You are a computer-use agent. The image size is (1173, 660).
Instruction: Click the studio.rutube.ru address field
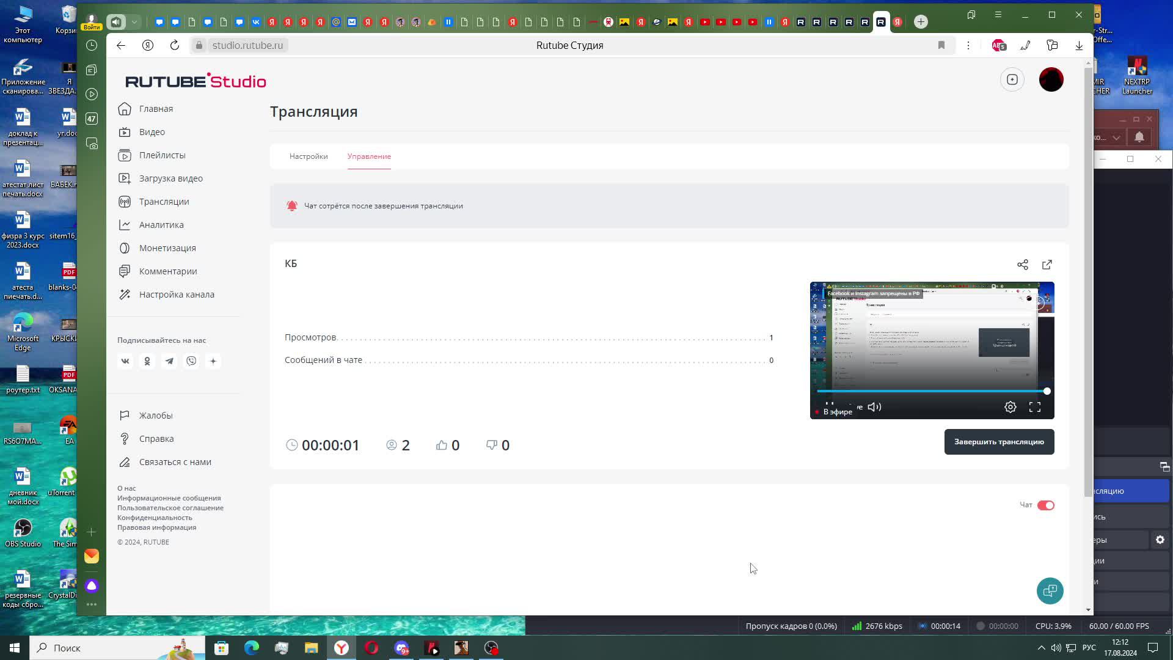tap(247, 45)
